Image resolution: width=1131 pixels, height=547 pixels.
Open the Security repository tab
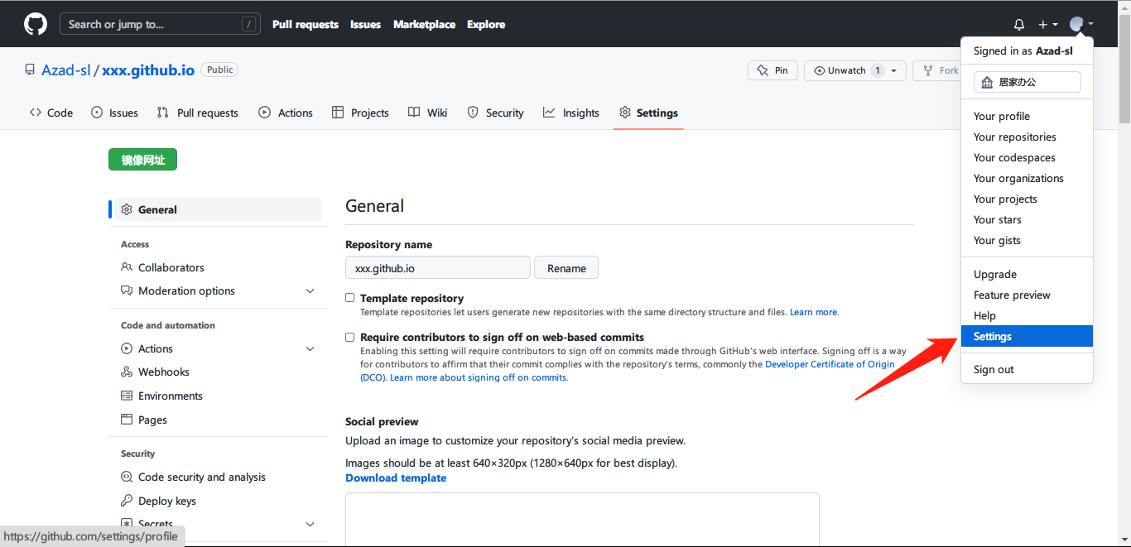pos(495,113)
